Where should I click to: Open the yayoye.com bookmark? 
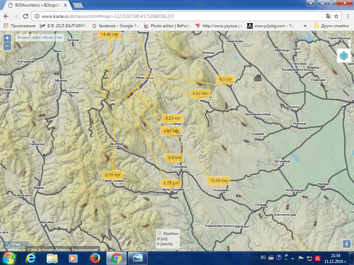[218, 26]
